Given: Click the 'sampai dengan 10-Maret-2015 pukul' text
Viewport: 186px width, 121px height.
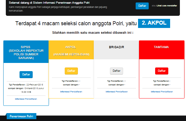Looking at the screenshot, I should click(x=26, y=88).
